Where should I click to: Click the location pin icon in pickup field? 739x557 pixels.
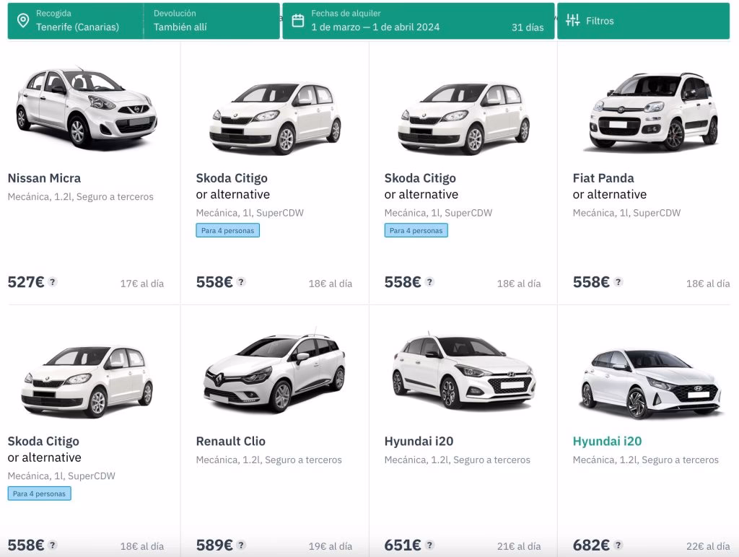click(x=23, y=20)
